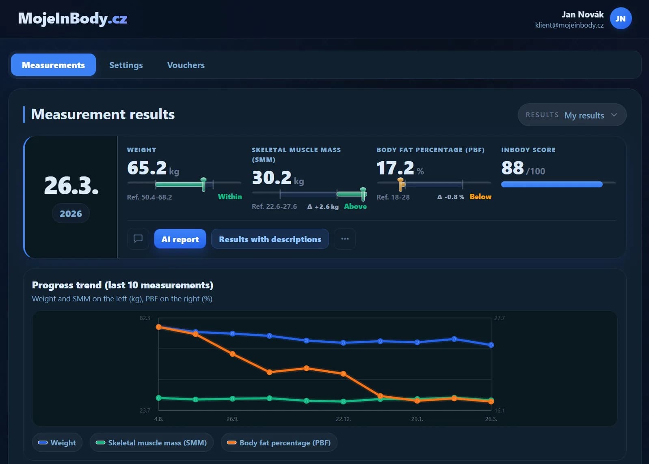649x464 pixels.
Task: Click the Δ +2.6 kg delta text
Action: point(323,206)
